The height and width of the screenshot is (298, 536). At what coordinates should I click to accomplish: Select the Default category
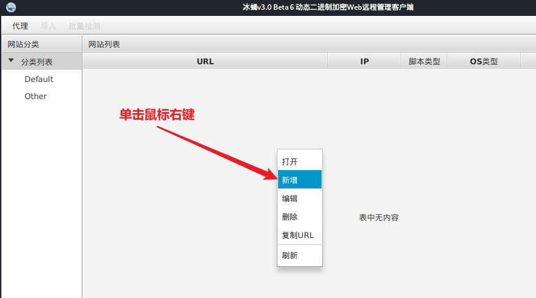pos(39,79)
